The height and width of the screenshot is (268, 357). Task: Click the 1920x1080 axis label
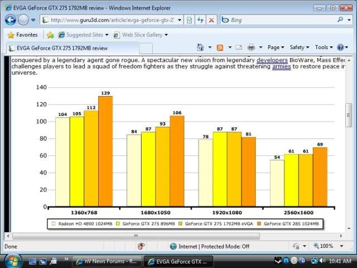point(227,213)
